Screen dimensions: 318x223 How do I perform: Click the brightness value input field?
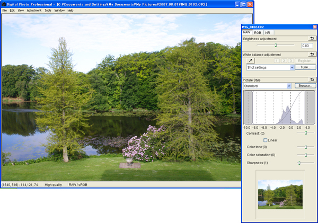(x=307, y=46)
